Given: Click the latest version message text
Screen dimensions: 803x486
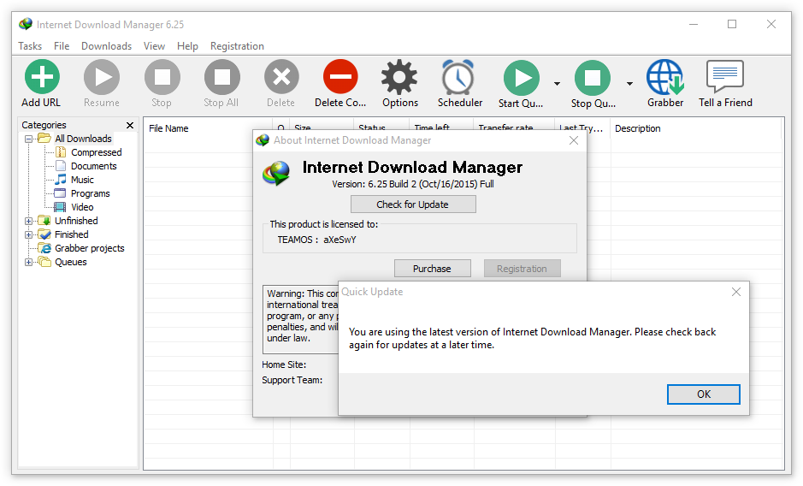Looking at the screenshot, I should (532, 338).
